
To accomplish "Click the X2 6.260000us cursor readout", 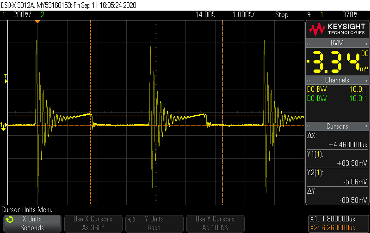I will tap(333, 227).
